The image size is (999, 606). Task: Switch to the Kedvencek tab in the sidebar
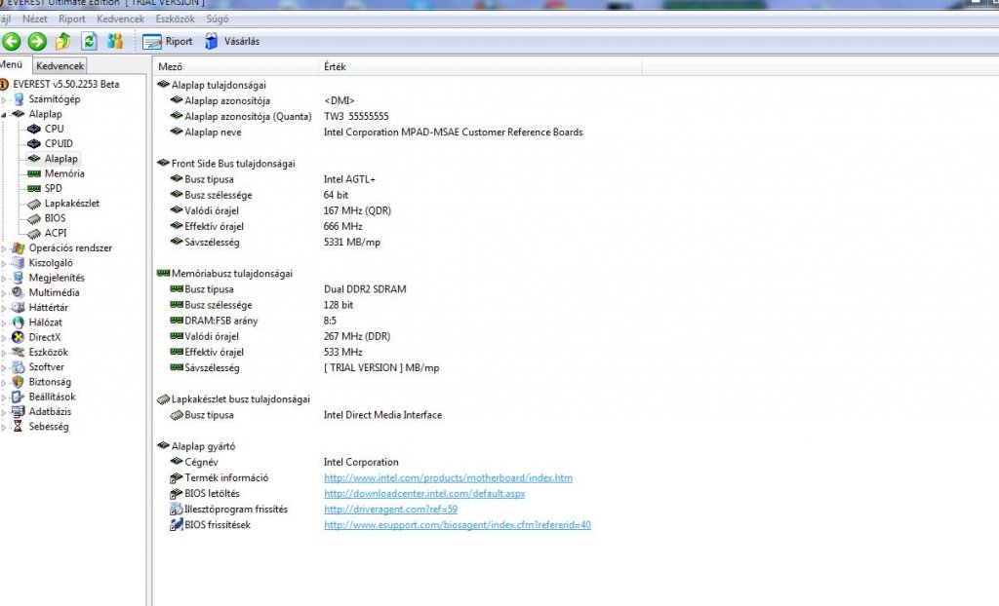(60, 65)
